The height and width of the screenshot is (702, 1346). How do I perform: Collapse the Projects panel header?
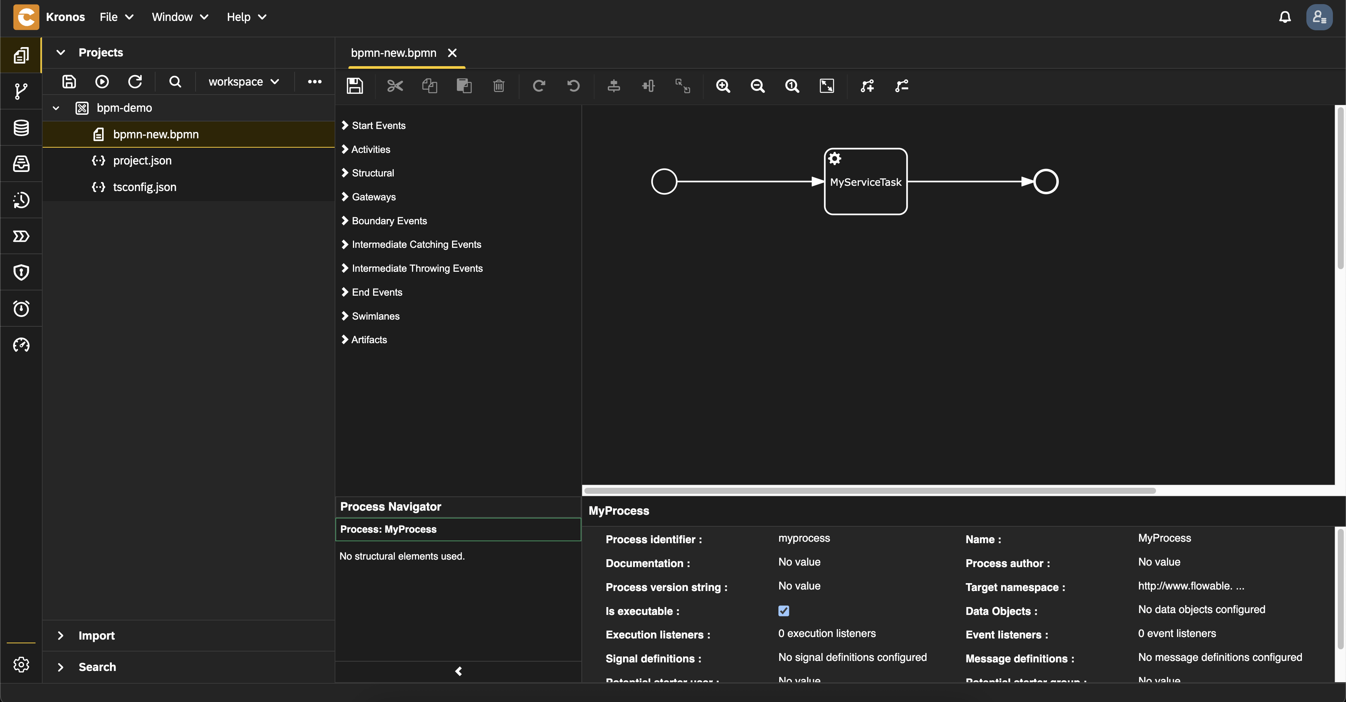pyautogui.click(x=60, y=52)
